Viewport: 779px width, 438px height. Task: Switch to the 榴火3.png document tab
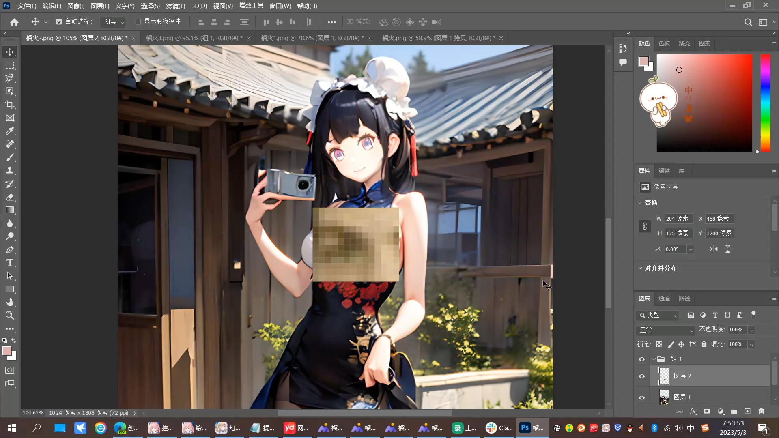pyautogui.click(x=194, y=38)
